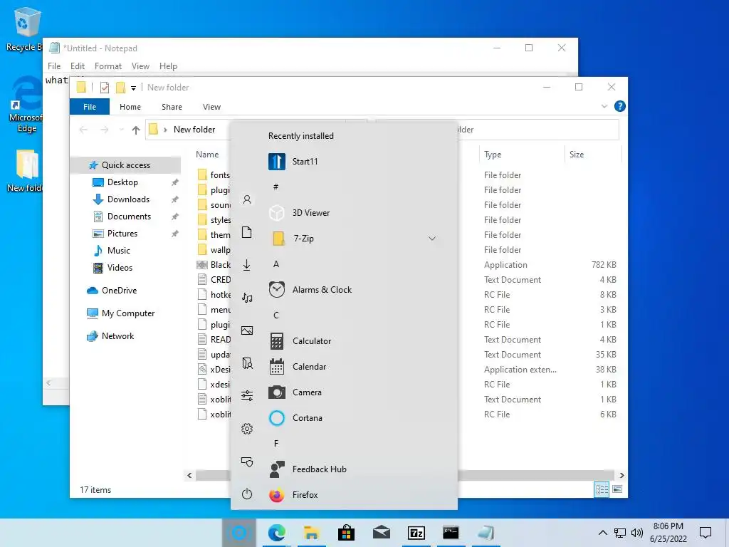This screenshot has width=729, height=547.
Task: Click the horizontal scrollbar right arrow in Explorer
Action: [622, 475]
